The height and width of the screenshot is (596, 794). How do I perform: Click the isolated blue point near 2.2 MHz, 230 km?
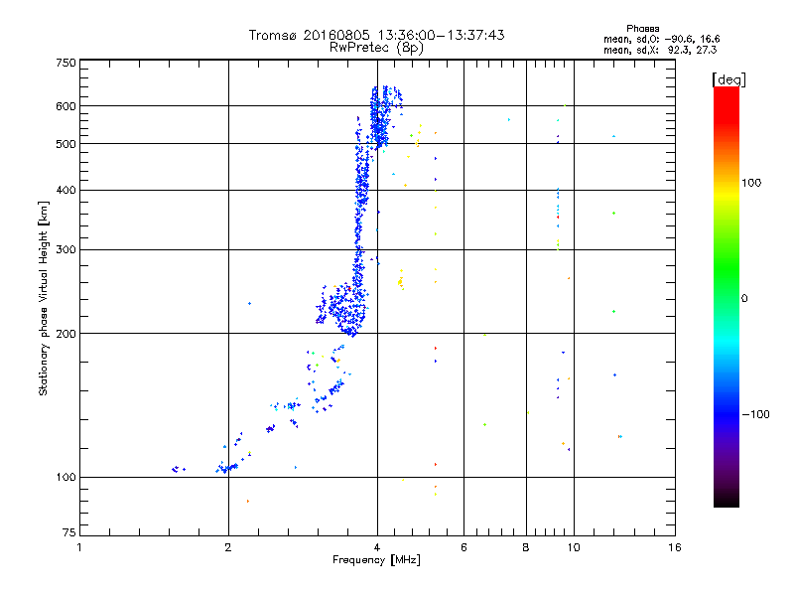249,304
